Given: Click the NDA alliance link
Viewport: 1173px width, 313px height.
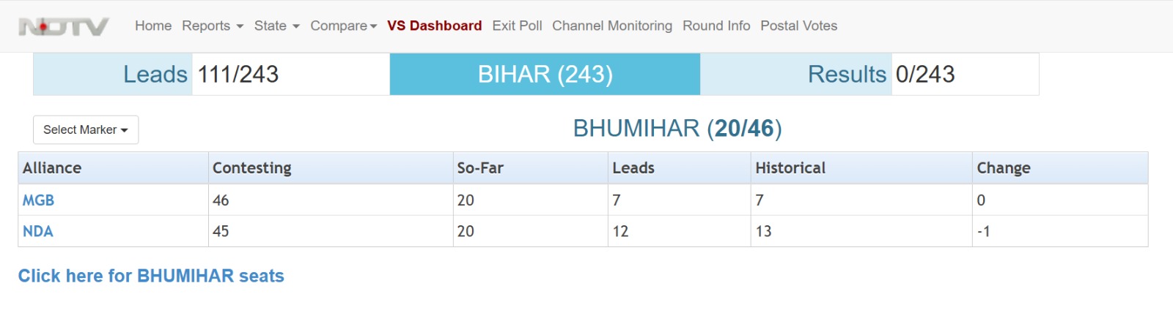Looking at the screenshot, I should click(x=38, y=231).
